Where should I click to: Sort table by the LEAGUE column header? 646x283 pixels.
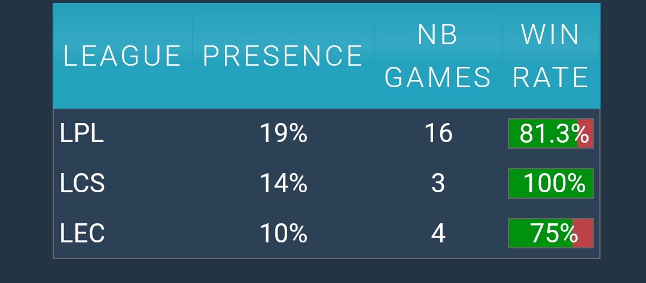pos(123,56)
